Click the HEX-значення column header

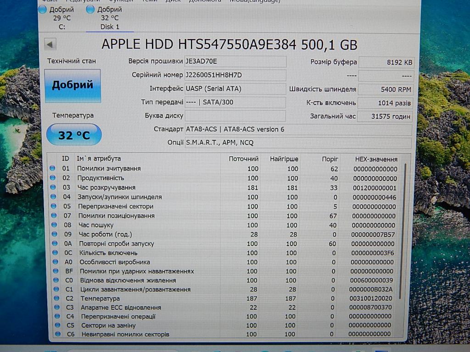point(376,159)
